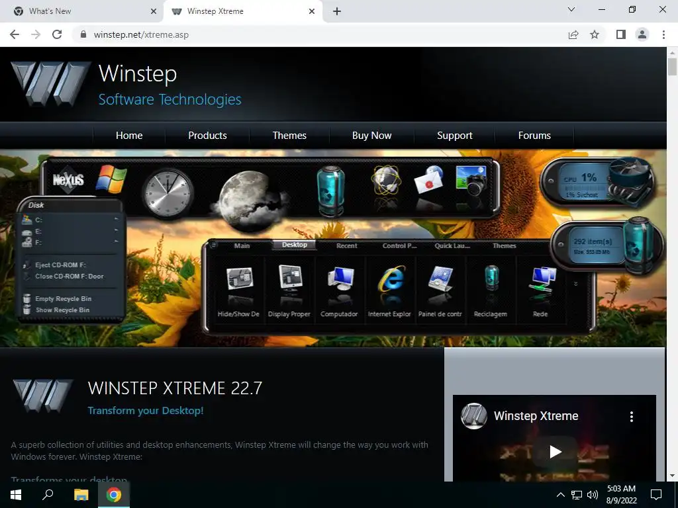Select the Control P... shelf tab
The width and height of the screenshot is (678, 508).
[x=399, y=245]
